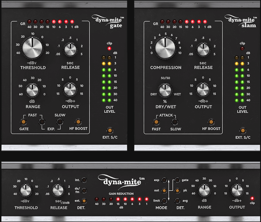Adjust the Release knob on the slam panel

203,49
